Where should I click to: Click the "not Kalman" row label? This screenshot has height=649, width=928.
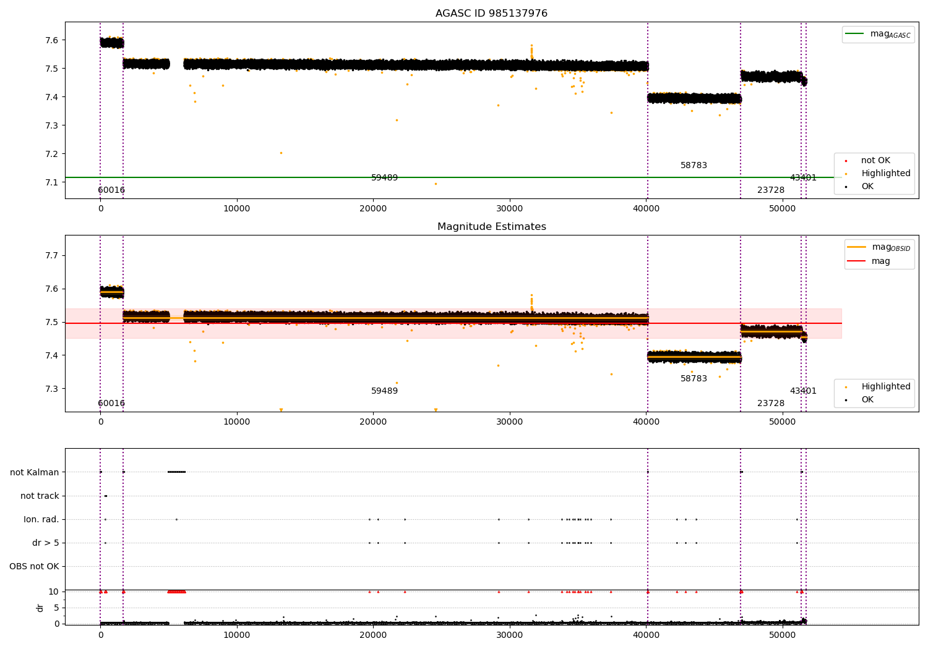(35, 473)
